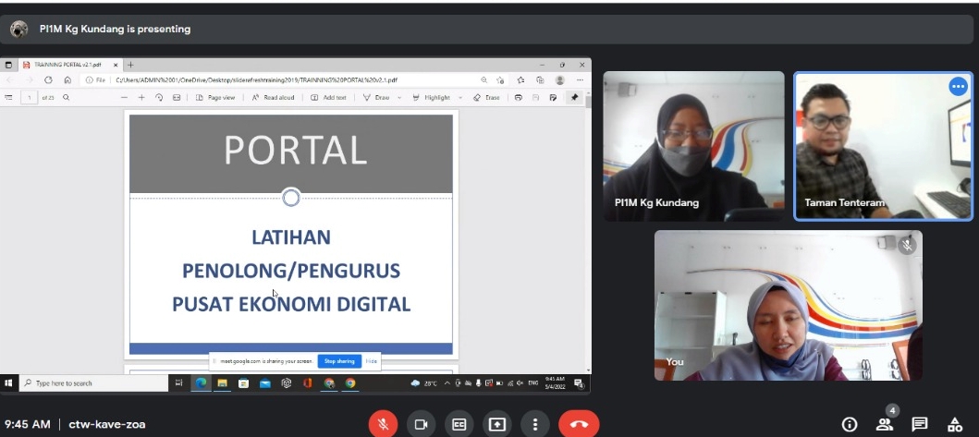Image resolution: width=979 pixels, height=437 pixels.
Task: Click Stop sharing button
Action: click(338, 361)
